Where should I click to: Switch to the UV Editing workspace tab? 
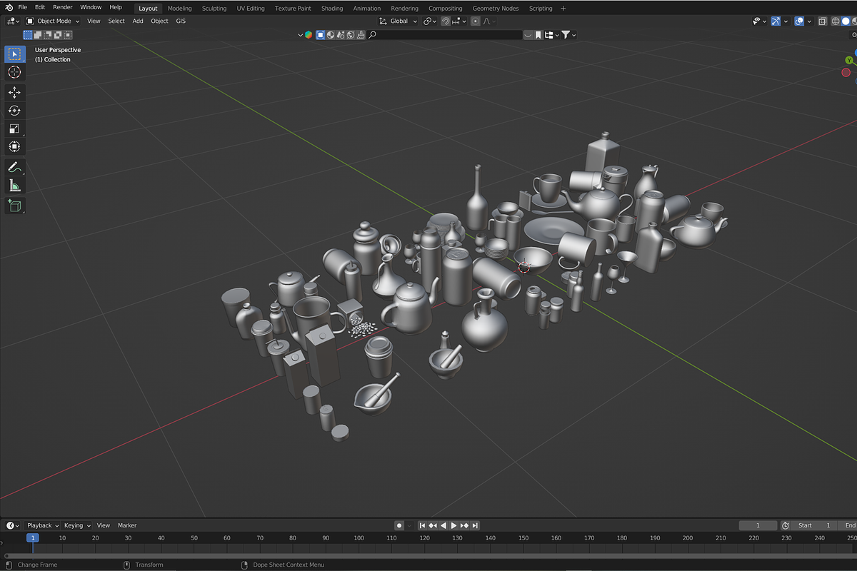click(251, 9)
